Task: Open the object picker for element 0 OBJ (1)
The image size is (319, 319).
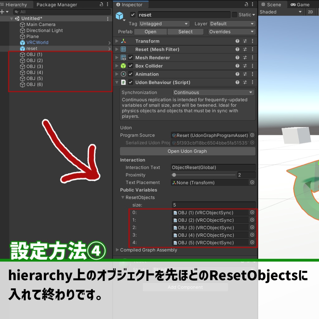Action: point(252,212)
